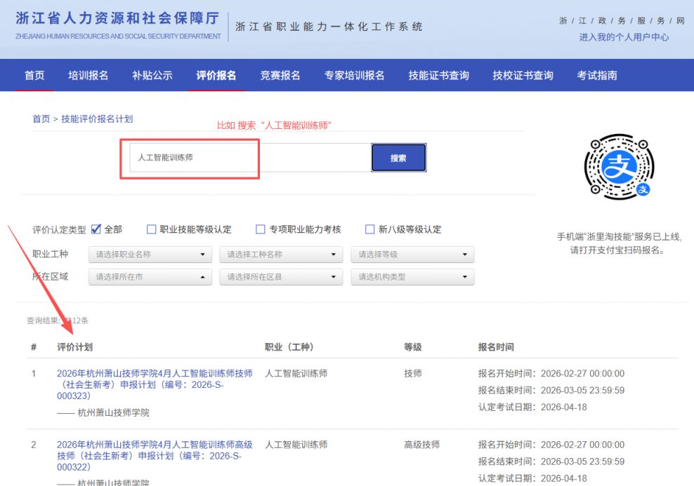Viewport: 694px width, 486px height.
Task: Click the 进入我的个人用户中心 link
Action: (x=624, y=37)
